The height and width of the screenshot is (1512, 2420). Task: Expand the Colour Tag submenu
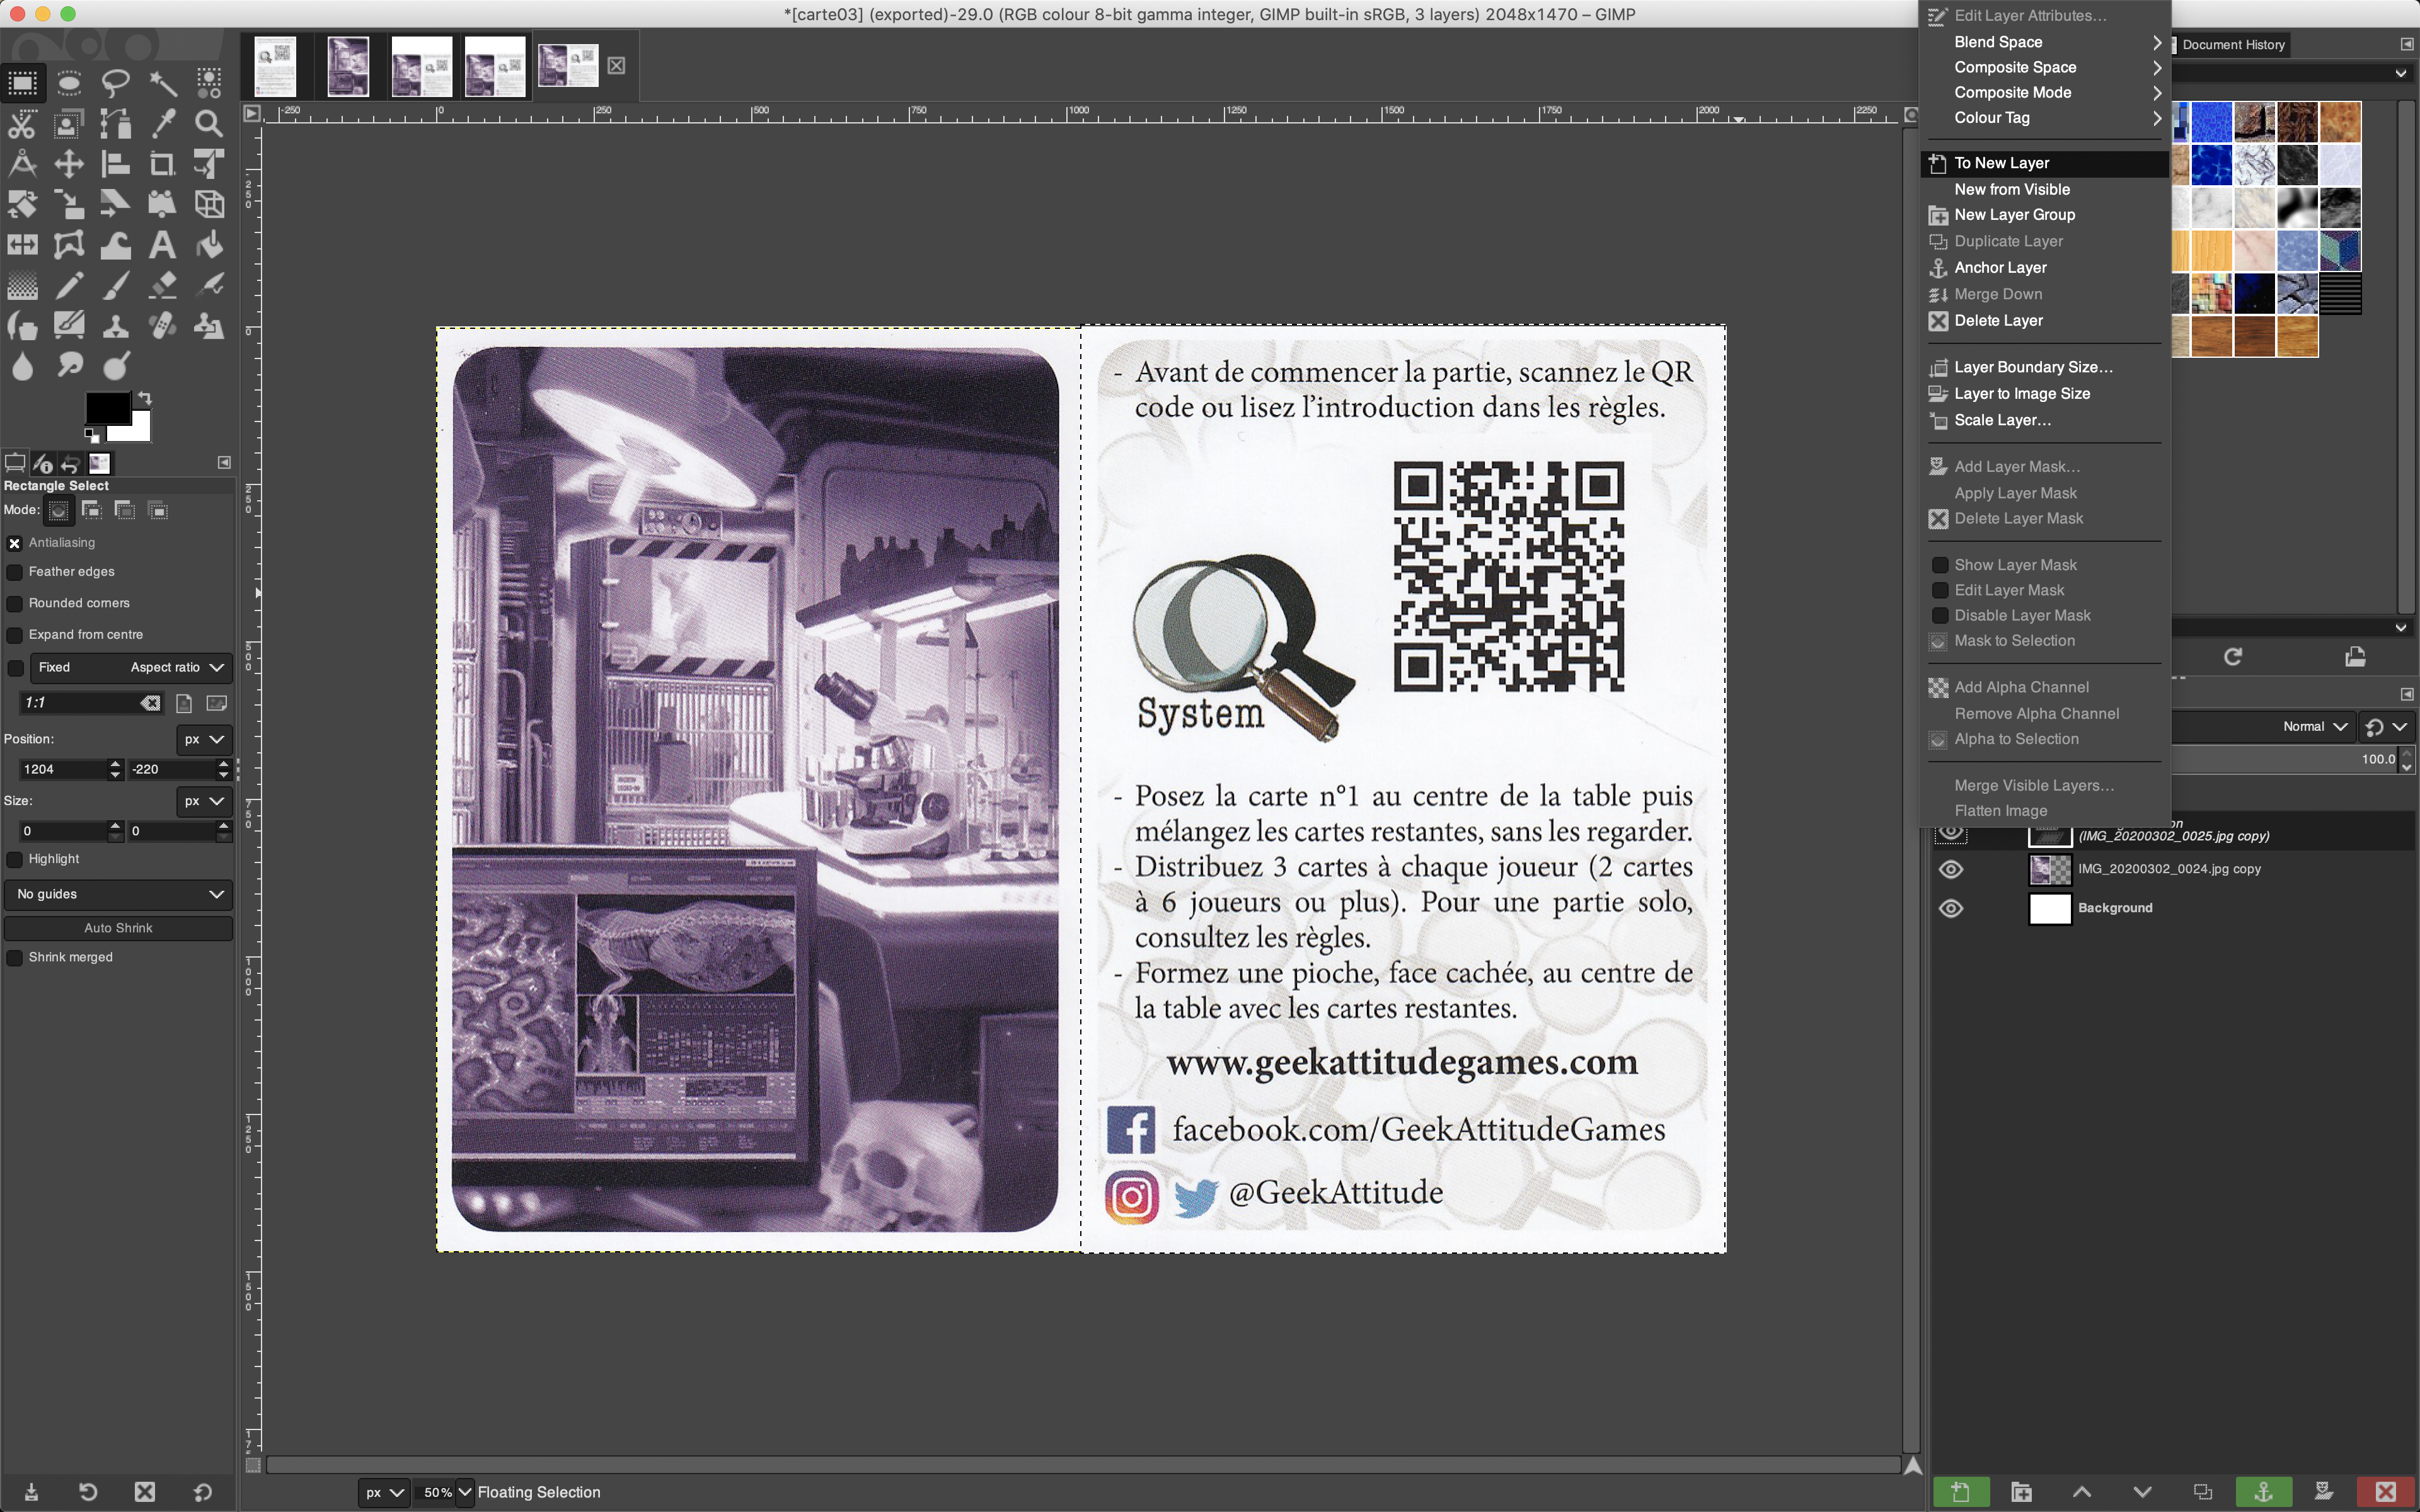click(2045, 118)
